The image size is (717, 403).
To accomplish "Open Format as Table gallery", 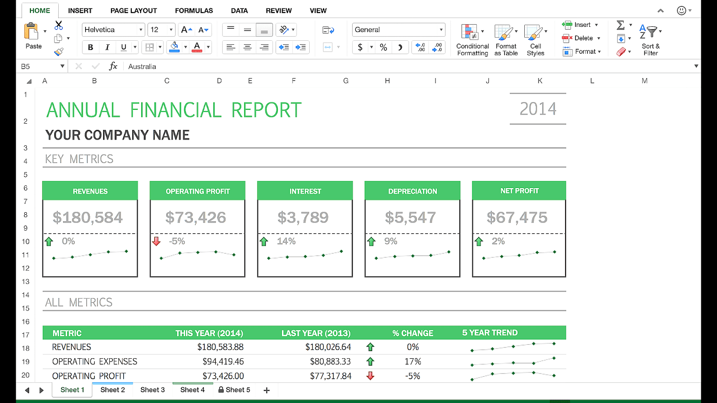I will click(506, 40).
